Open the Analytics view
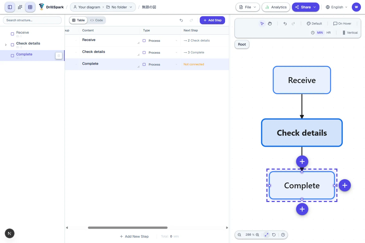Image resolution: width=365 pixels, height=243 pixels. [x=276, y=7]
